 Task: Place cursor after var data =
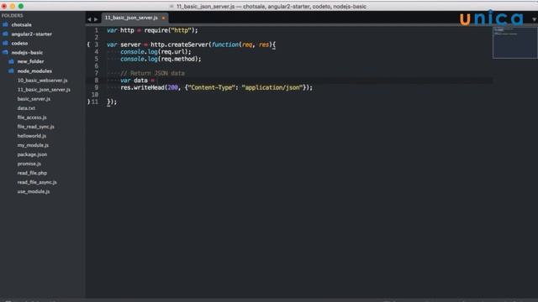point(156,81)
